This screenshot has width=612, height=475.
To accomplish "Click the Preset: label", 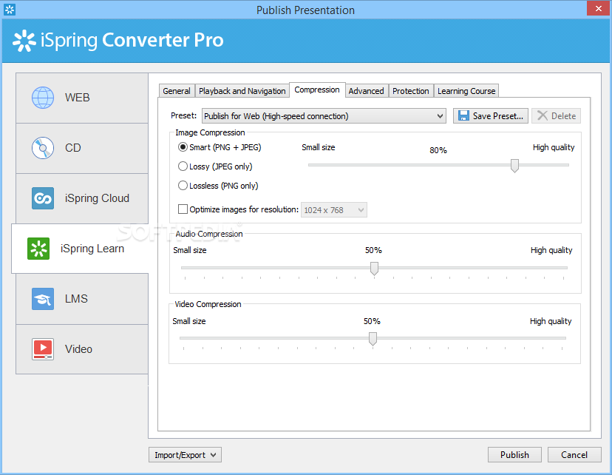I will [183, 115].
